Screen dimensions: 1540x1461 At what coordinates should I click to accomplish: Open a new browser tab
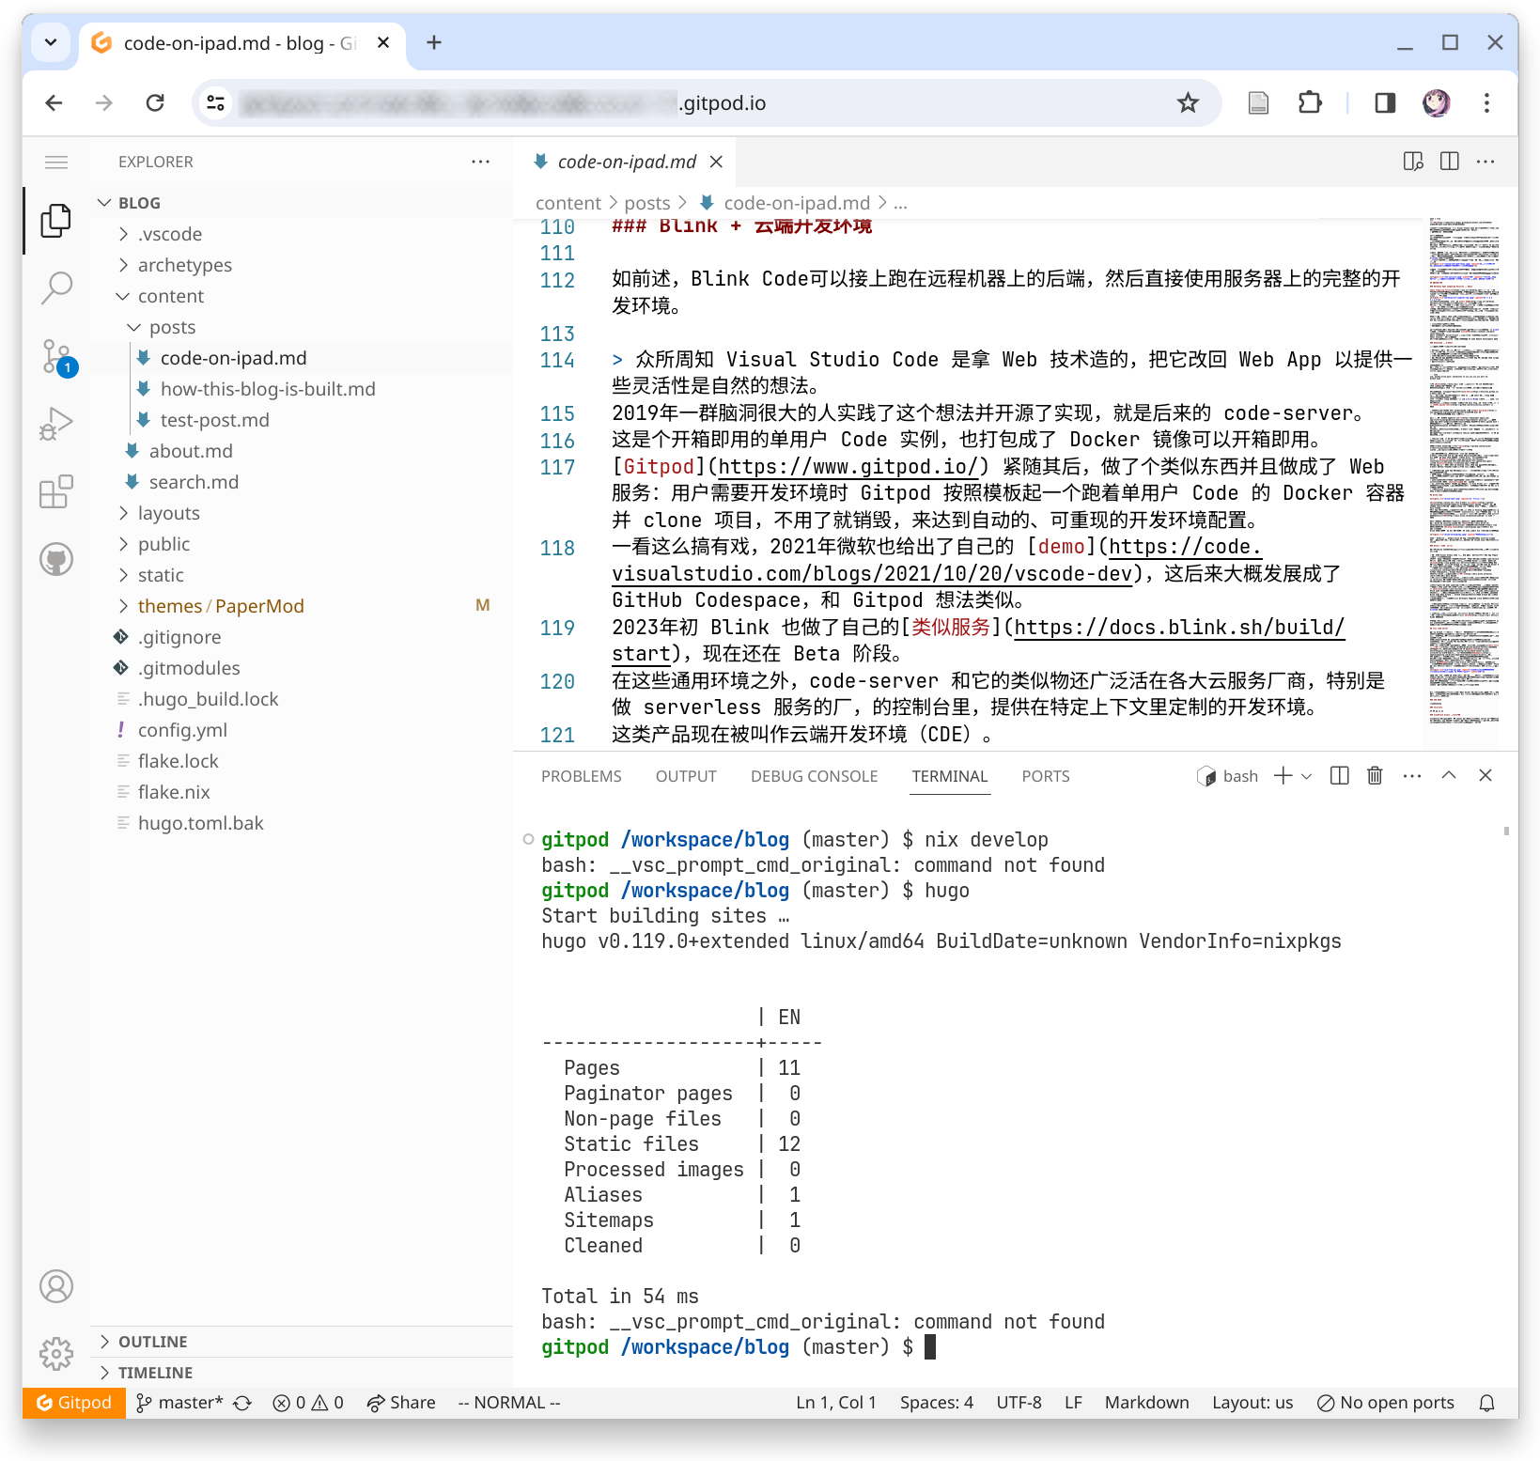434,42
